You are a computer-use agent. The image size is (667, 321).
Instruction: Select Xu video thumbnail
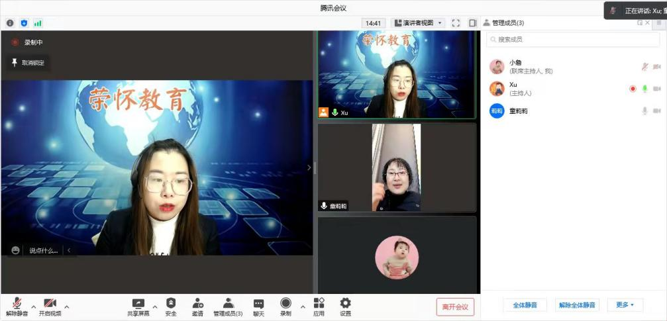tap(397, 75)
